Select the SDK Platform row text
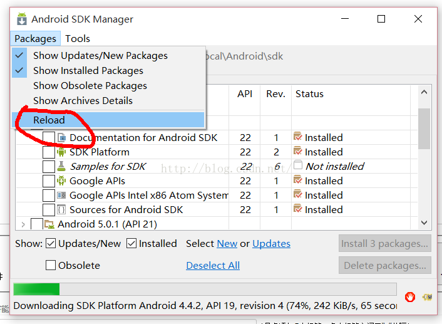This screenshot has height=324, width=442. pyautogui.click(x=99, y=152)
